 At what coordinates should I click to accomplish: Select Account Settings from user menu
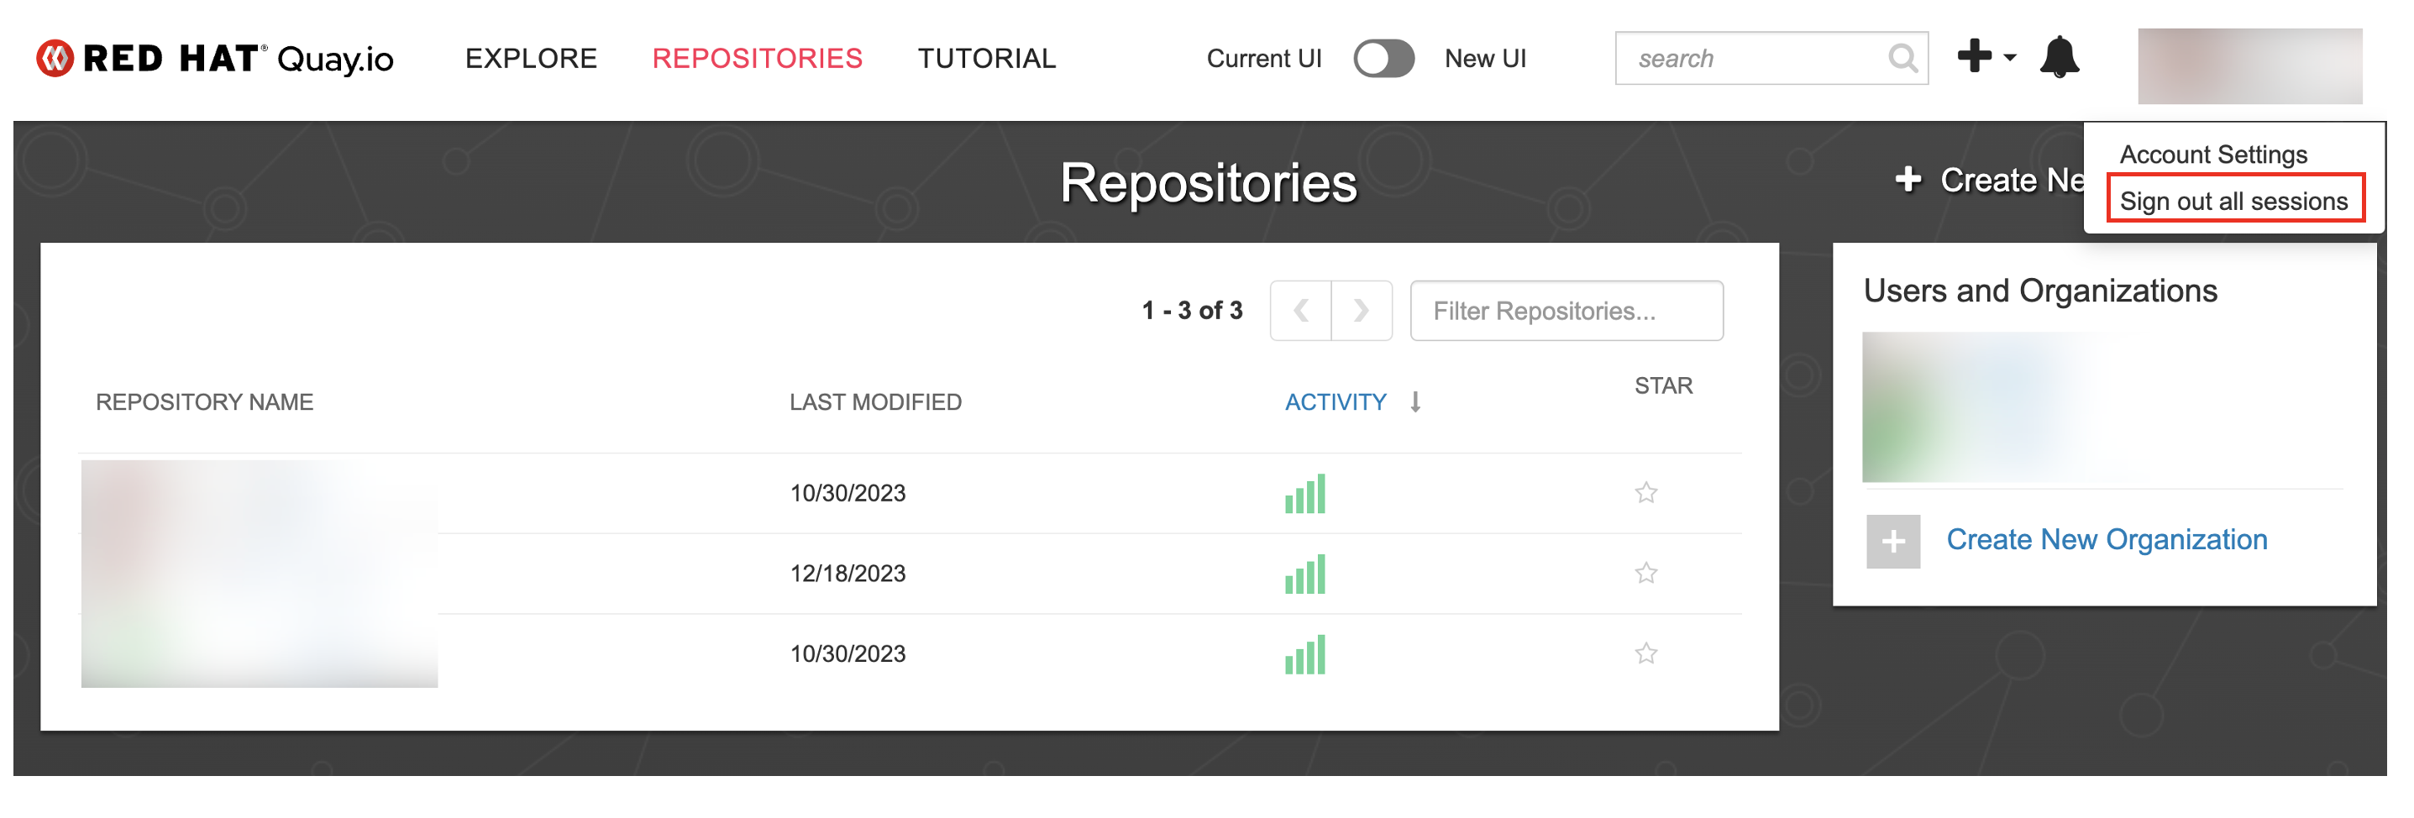tap(2212, 154)
